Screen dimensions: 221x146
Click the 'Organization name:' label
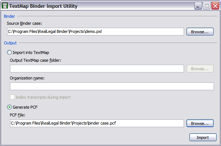(27, 78)
